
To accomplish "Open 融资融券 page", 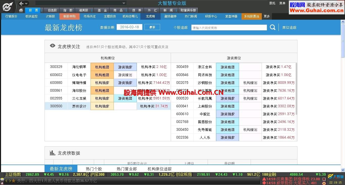I will point(170,16).
